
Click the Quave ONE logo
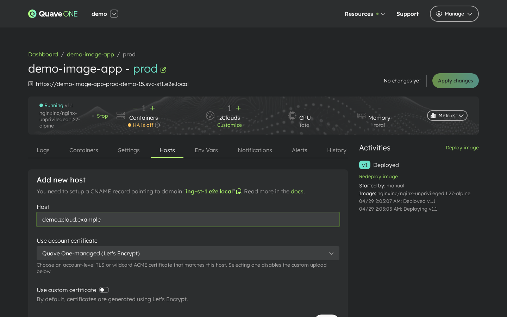point(52,14)
